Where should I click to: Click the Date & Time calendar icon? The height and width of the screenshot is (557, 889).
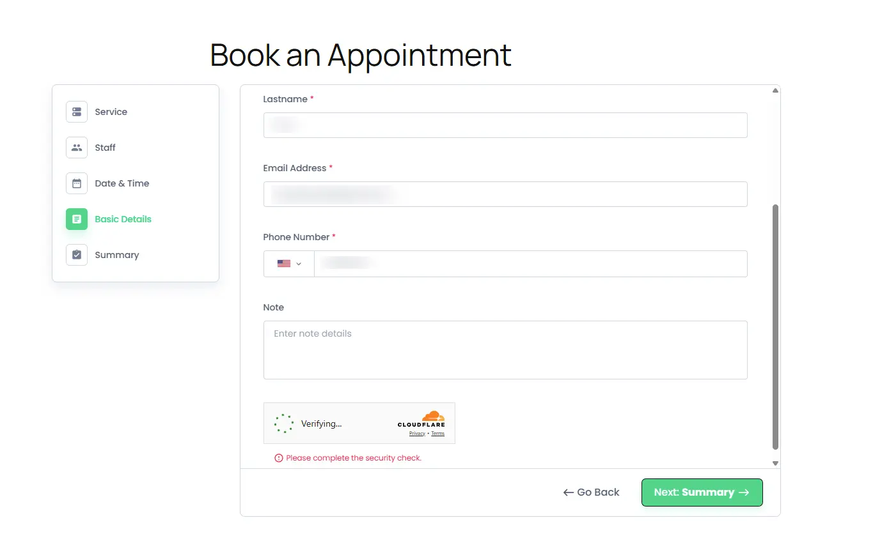[x=77, y=183]
